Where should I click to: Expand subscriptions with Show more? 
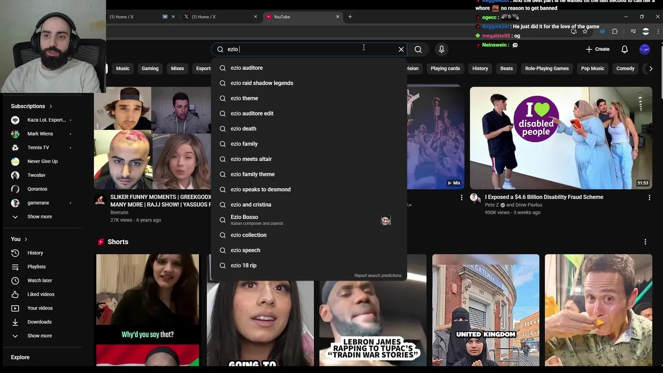(x=43, y=217)
